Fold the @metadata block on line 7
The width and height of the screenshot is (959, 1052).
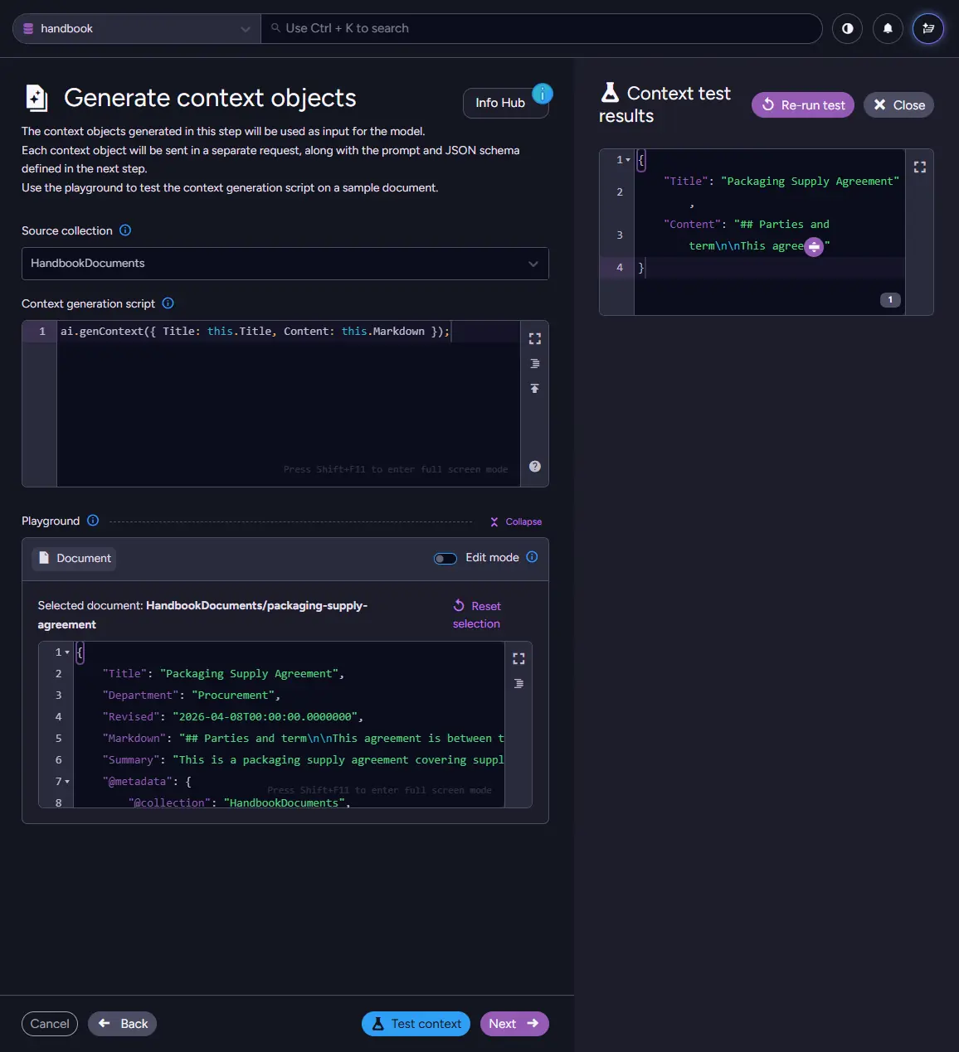click(67, 782)
